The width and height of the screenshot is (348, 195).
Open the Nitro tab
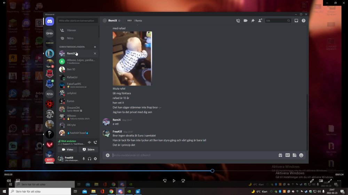[x=78, y=38]
